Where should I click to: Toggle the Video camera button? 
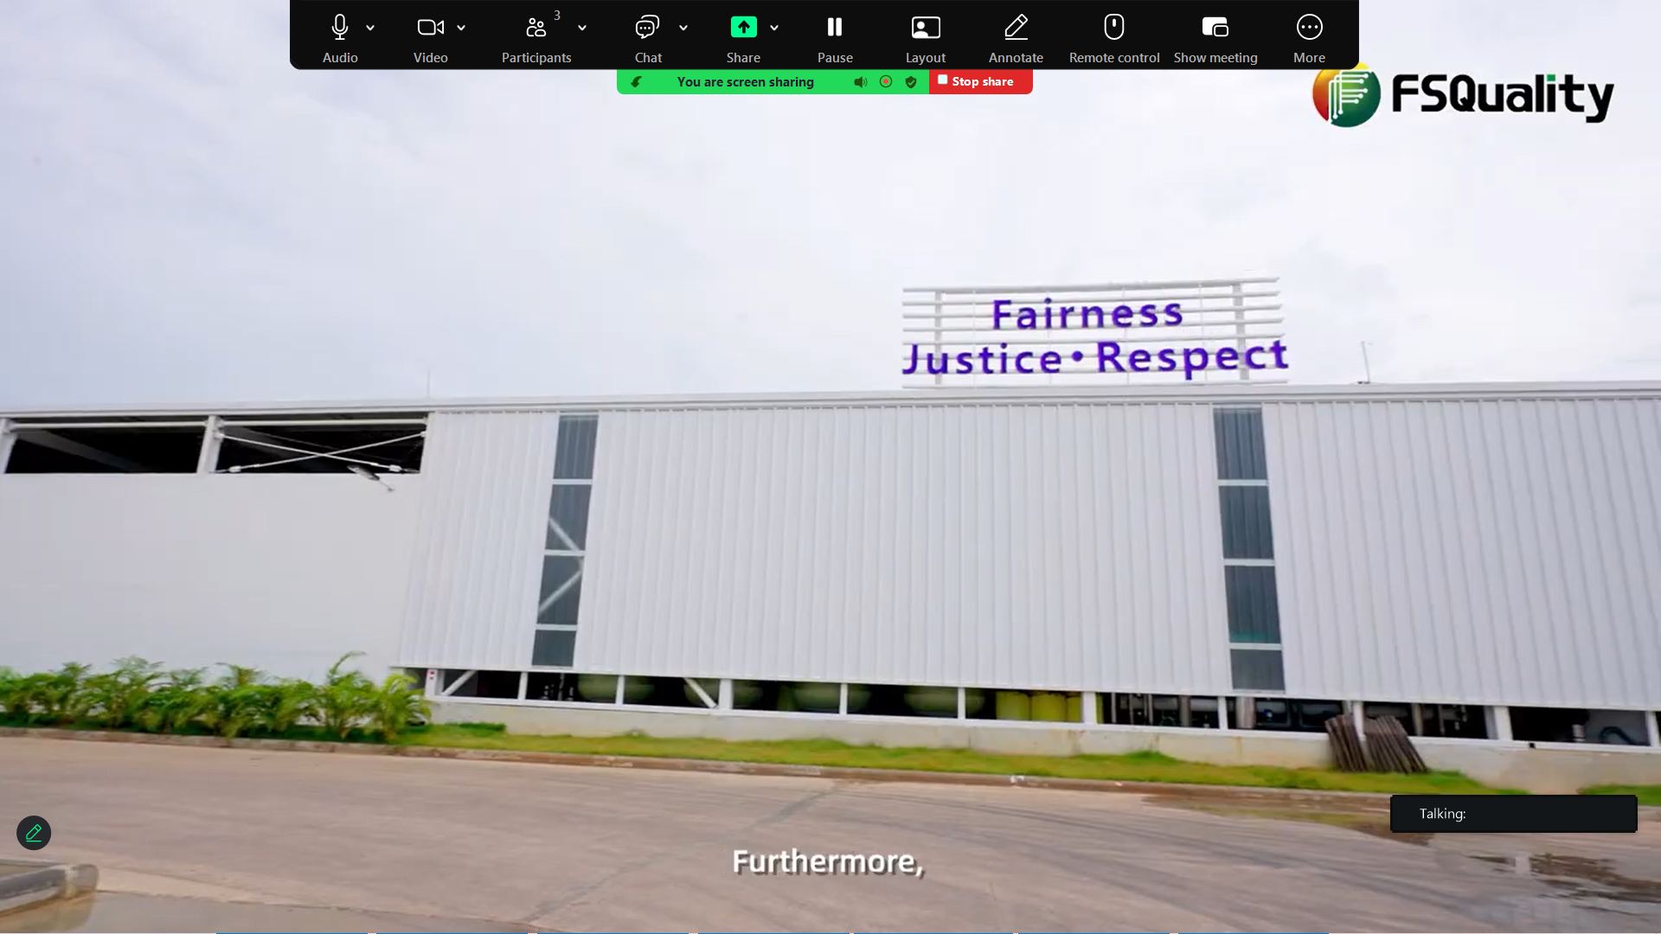[430, 28]
